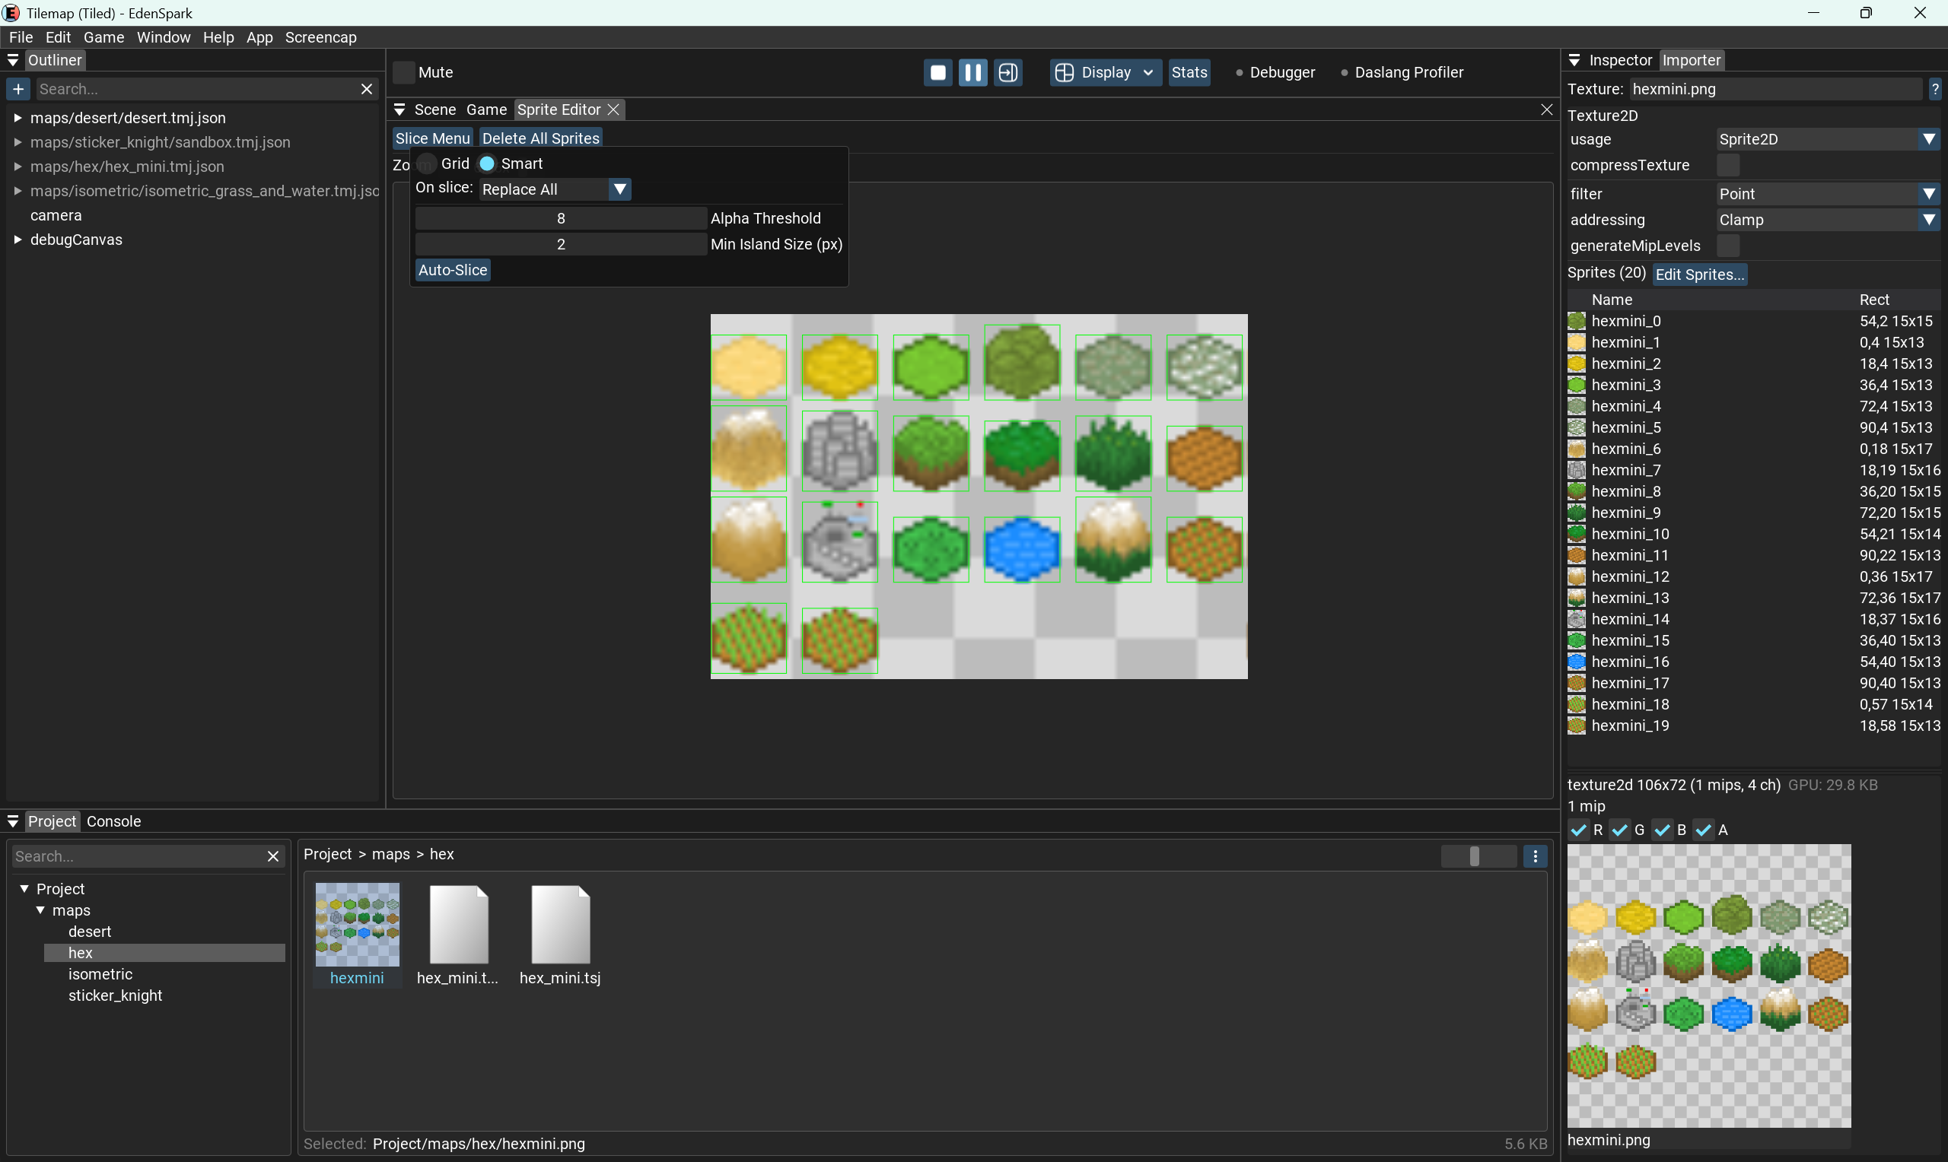
Task: Close the sprite editor viewport panel
Action: coord(1546,110)
